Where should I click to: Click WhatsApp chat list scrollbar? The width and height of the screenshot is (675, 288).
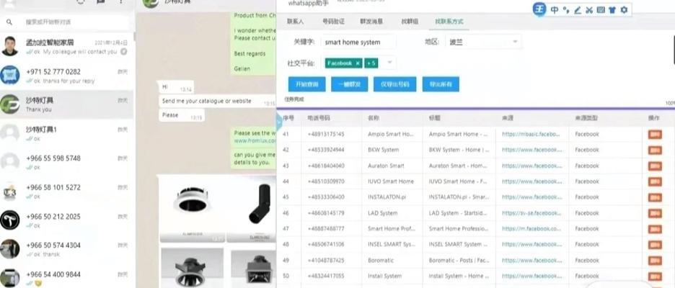134,37
